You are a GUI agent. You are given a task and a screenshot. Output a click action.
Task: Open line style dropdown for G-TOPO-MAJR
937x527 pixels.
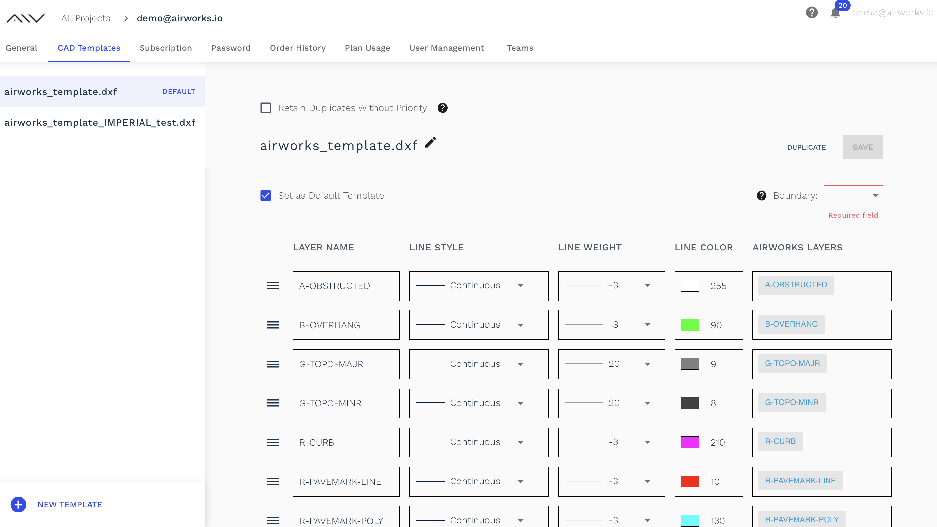(479, 364)
